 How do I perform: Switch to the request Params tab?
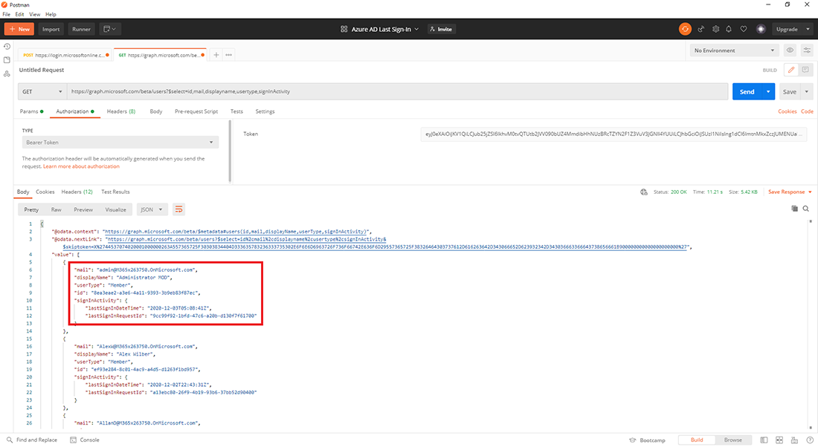click(31, 111)
